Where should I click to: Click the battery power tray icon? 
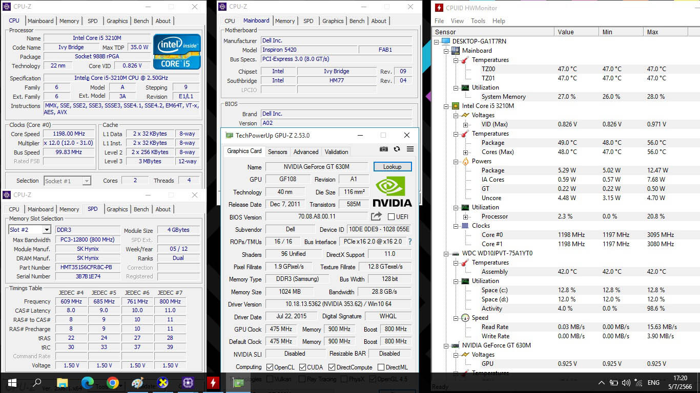point(613,383)
